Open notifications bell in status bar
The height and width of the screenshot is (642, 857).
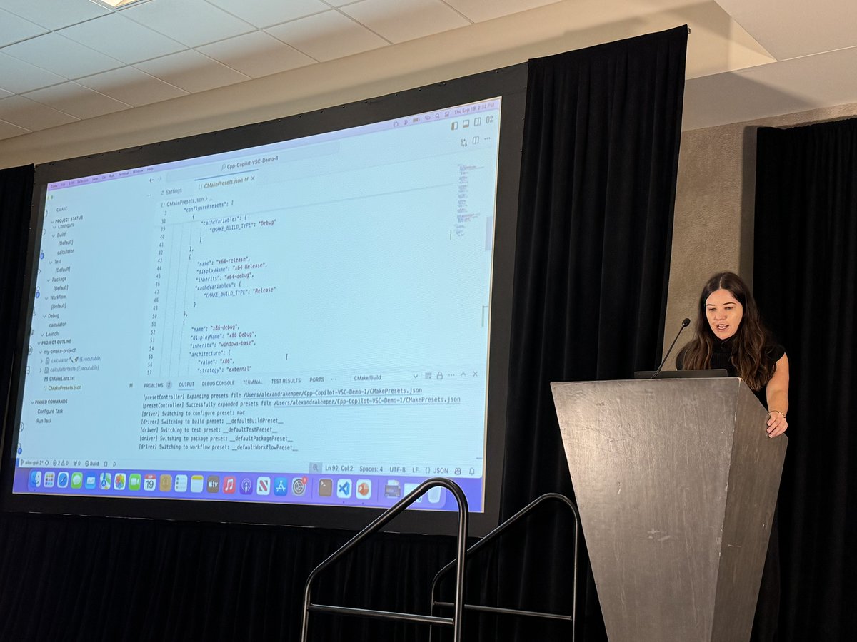(x=472, y=470)
